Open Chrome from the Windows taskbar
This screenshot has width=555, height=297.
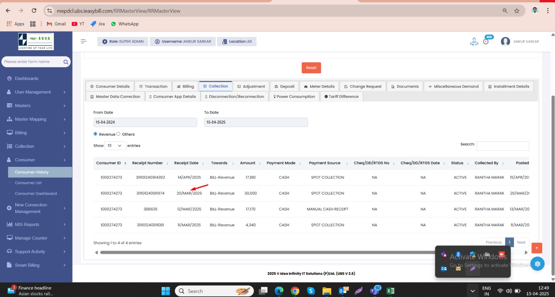[295, 291]
